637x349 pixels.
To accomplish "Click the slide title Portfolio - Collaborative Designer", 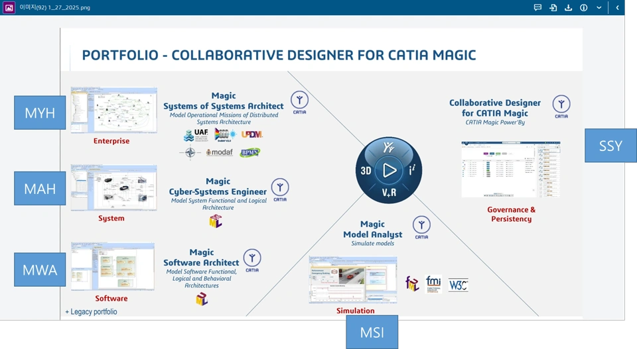I will [x=279, y=55].
